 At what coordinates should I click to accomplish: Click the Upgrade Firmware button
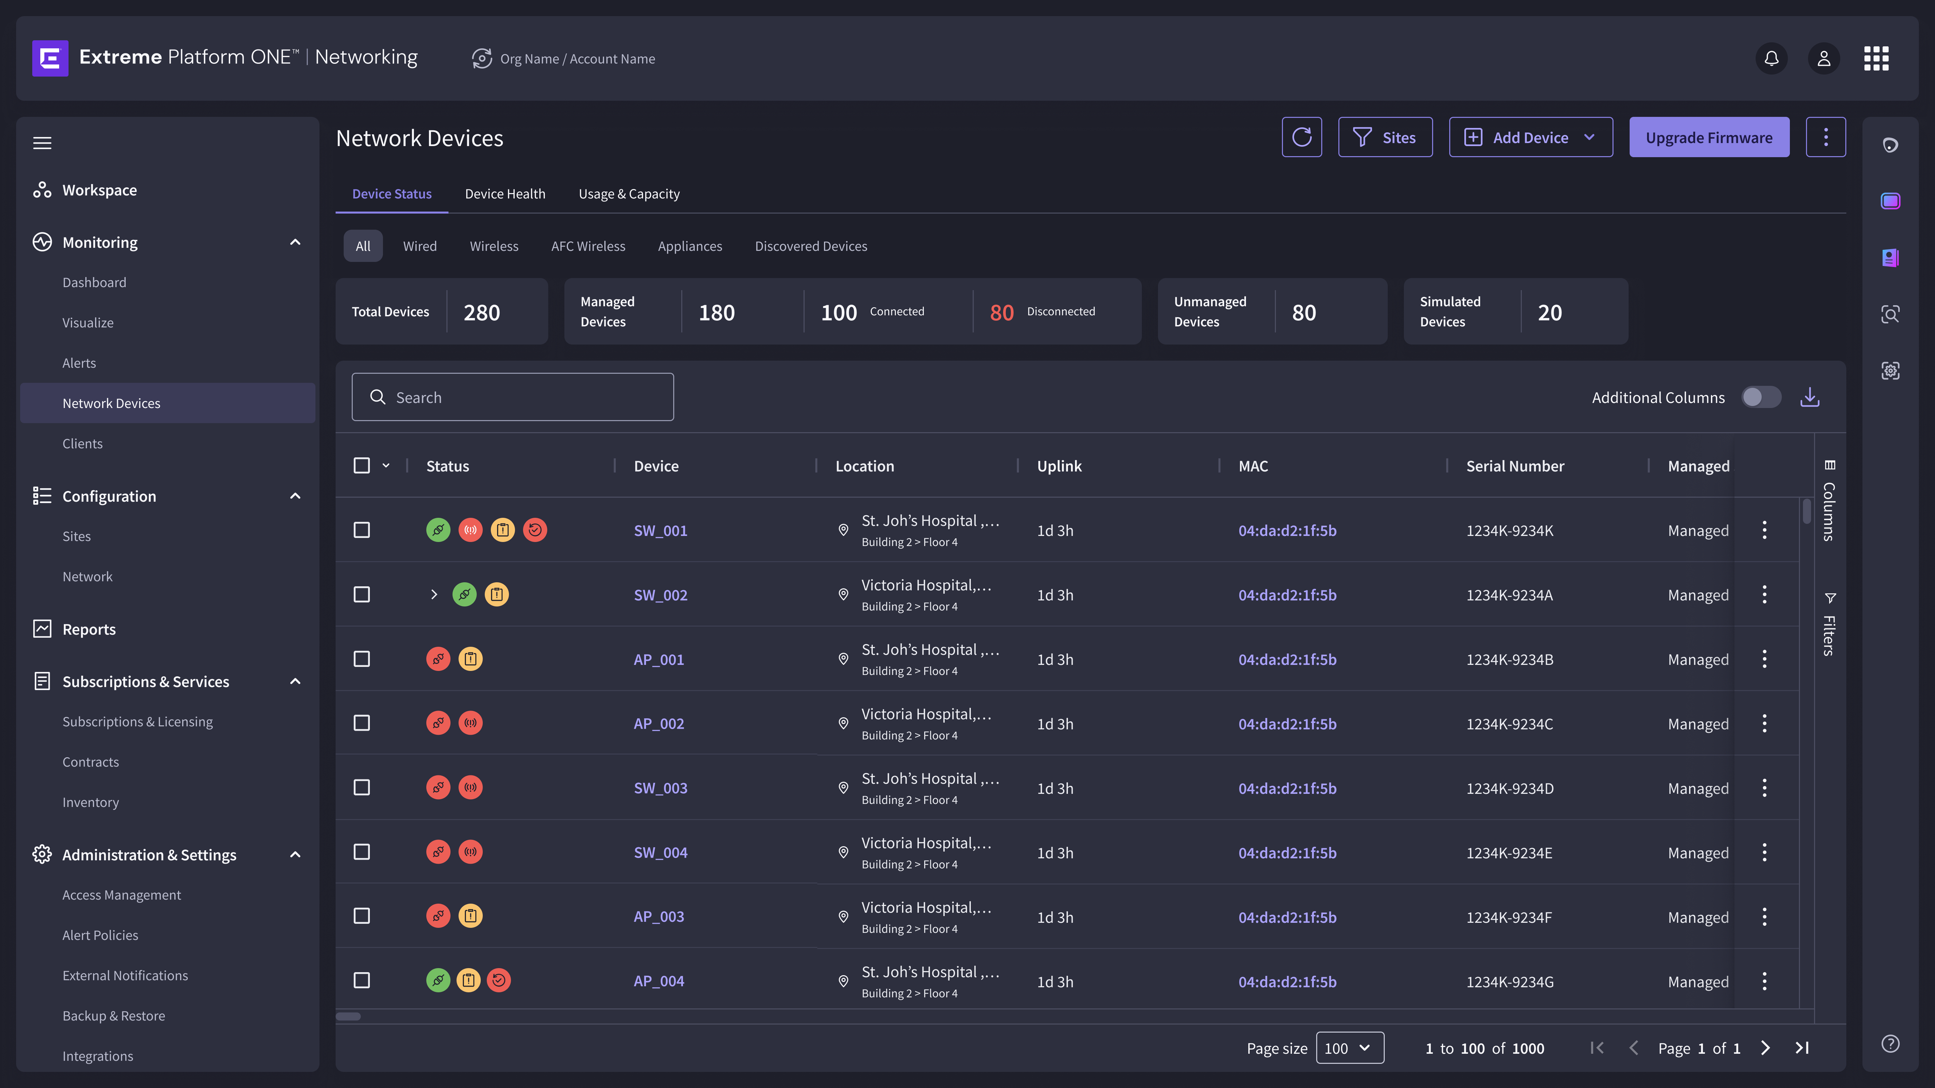coord(1709,137)
